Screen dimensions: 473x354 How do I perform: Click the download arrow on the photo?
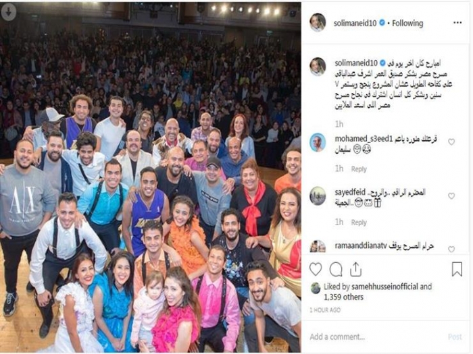click(8, 12)
